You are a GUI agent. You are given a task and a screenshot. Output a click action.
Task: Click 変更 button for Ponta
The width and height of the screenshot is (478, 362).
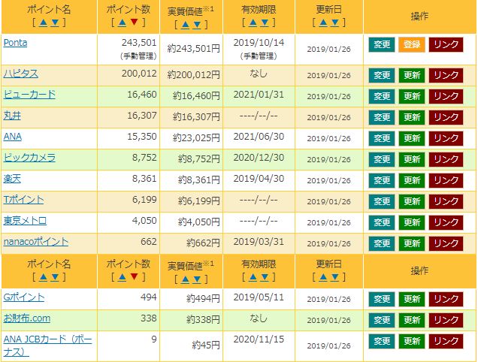(382, 45)
